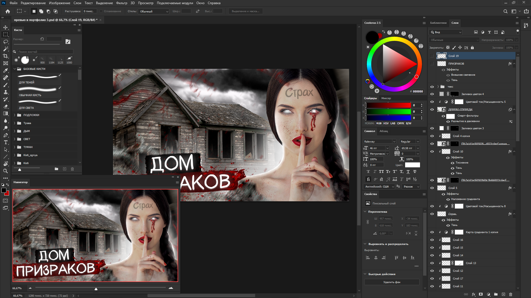Select the Lasso tool
This screenshot has width=531, height=298.
pos(6,42)
